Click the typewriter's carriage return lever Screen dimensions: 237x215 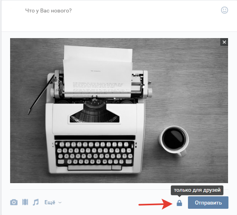pyautogui.click(x=41, y=94)
